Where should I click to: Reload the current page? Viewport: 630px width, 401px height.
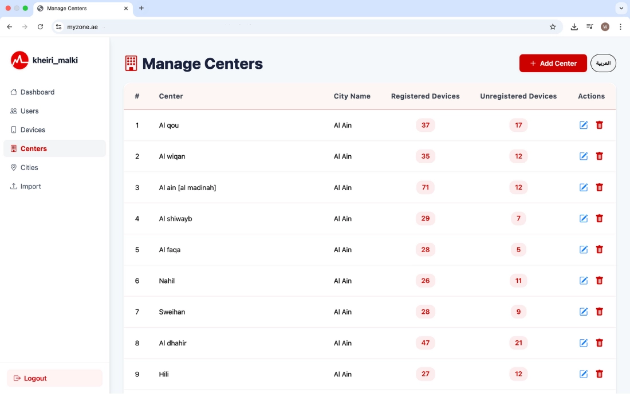[40, 27]
